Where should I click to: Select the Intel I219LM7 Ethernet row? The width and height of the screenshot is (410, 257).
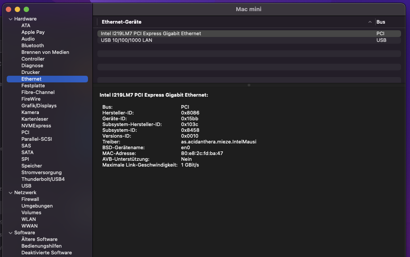coord(151,33)
